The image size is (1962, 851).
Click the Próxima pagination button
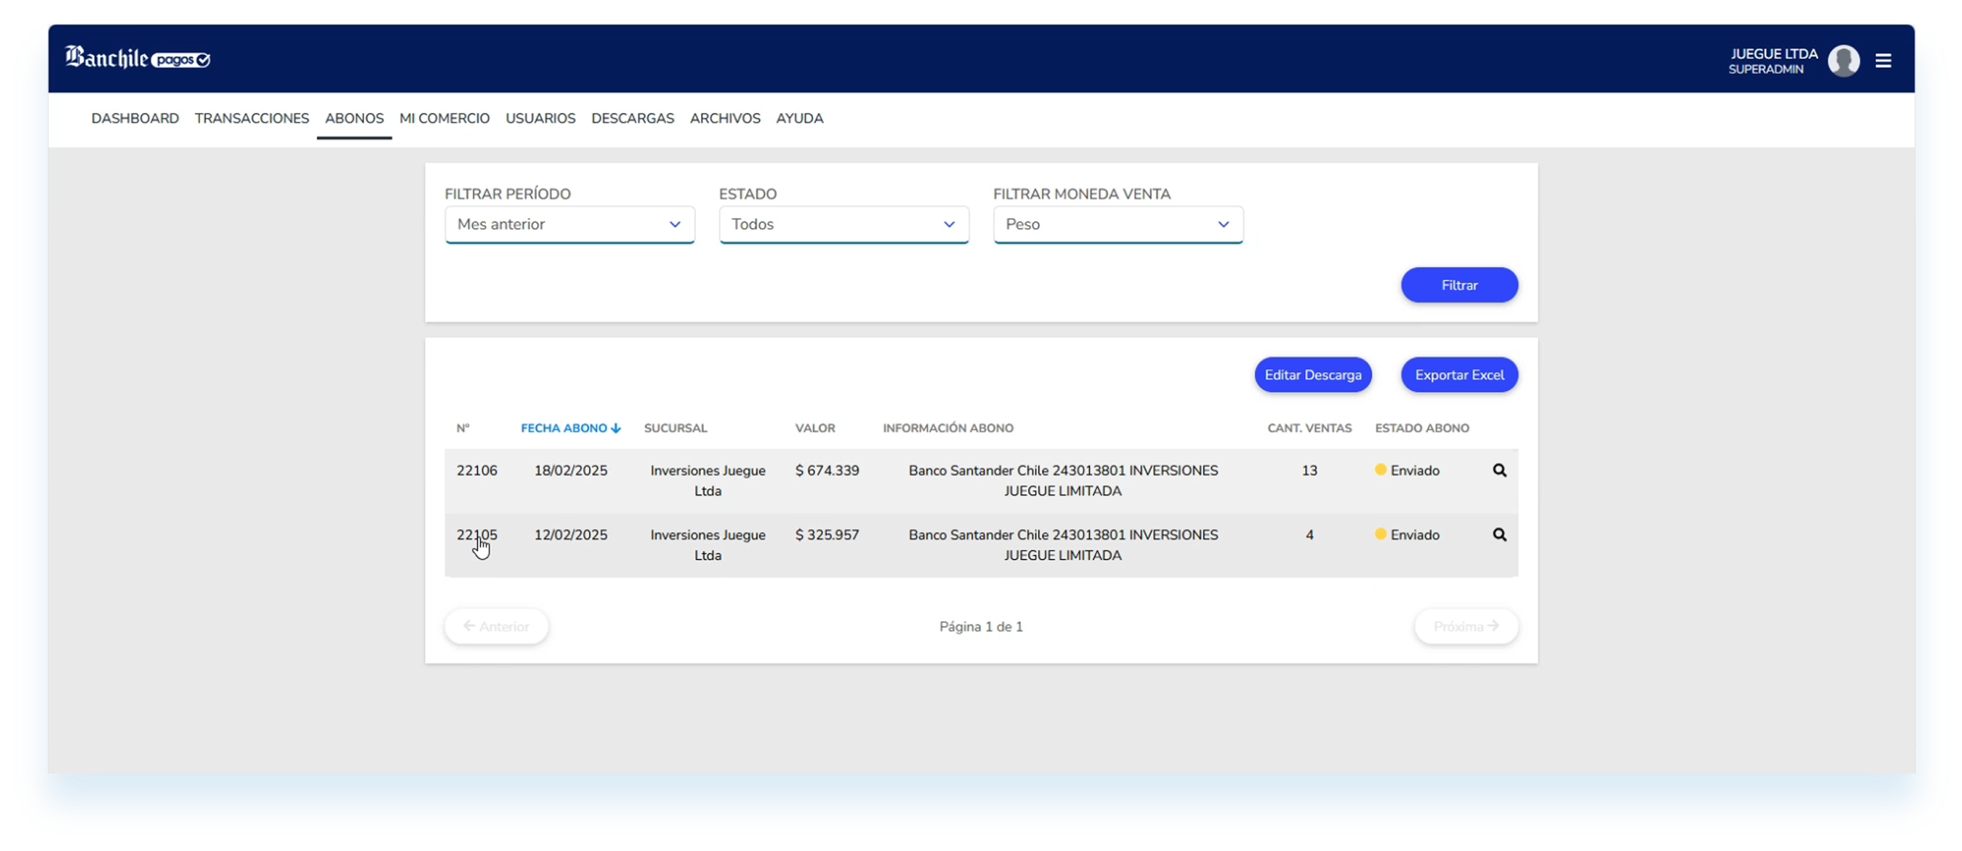pyautogui.click(x=1466, y=626)
